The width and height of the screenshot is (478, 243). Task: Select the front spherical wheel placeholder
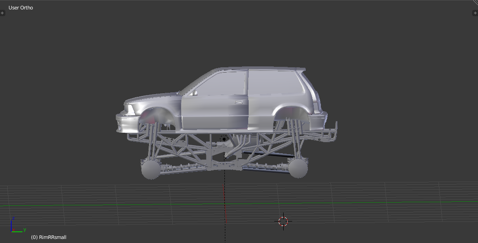tap(151, 169)
